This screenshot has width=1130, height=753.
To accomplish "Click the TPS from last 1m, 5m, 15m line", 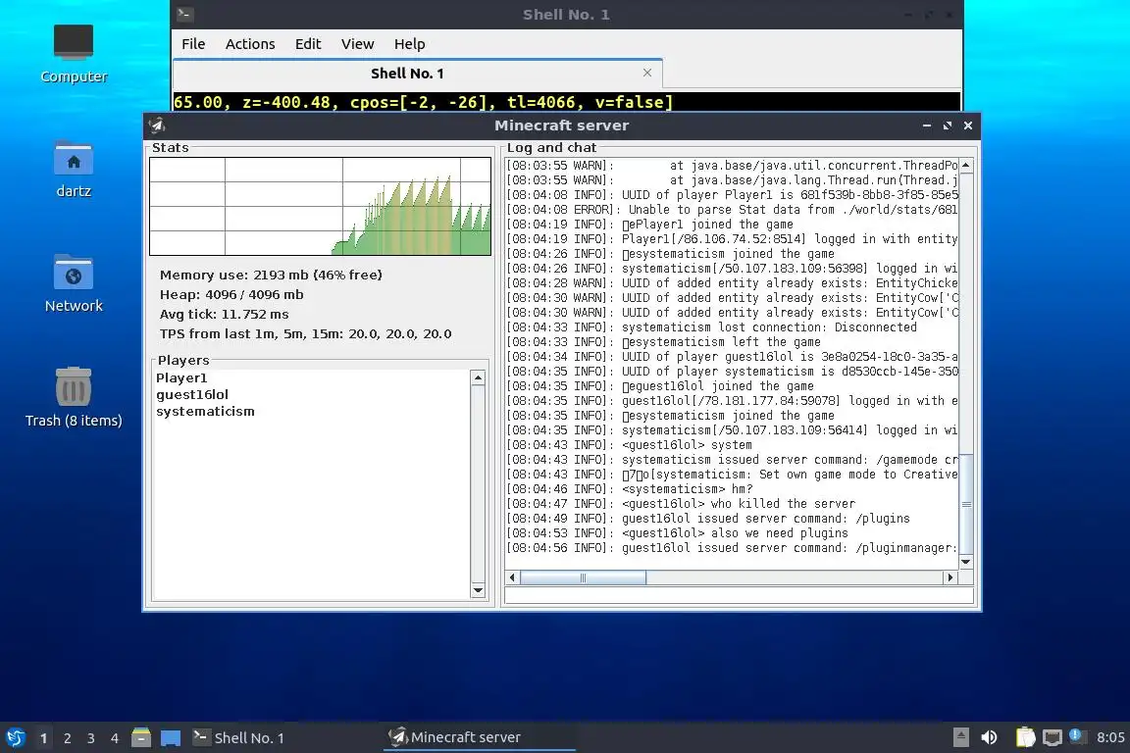I will coord(306,333).
